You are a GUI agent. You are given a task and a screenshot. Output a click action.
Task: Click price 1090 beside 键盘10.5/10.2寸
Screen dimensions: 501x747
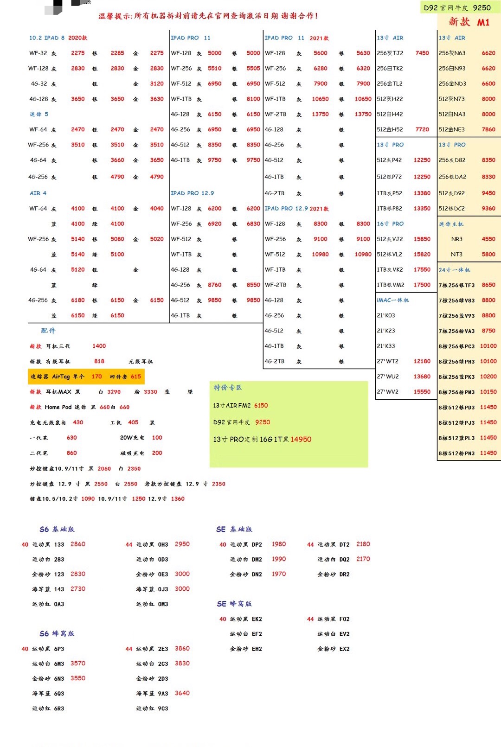coord(88,499)
